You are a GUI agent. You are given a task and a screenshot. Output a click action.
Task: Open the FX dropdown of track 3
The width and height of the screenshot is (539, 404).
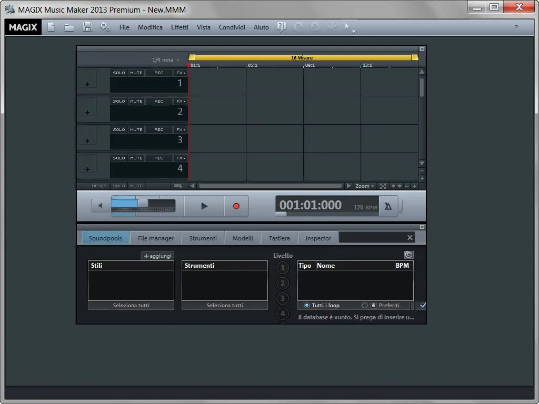point(181,129)
